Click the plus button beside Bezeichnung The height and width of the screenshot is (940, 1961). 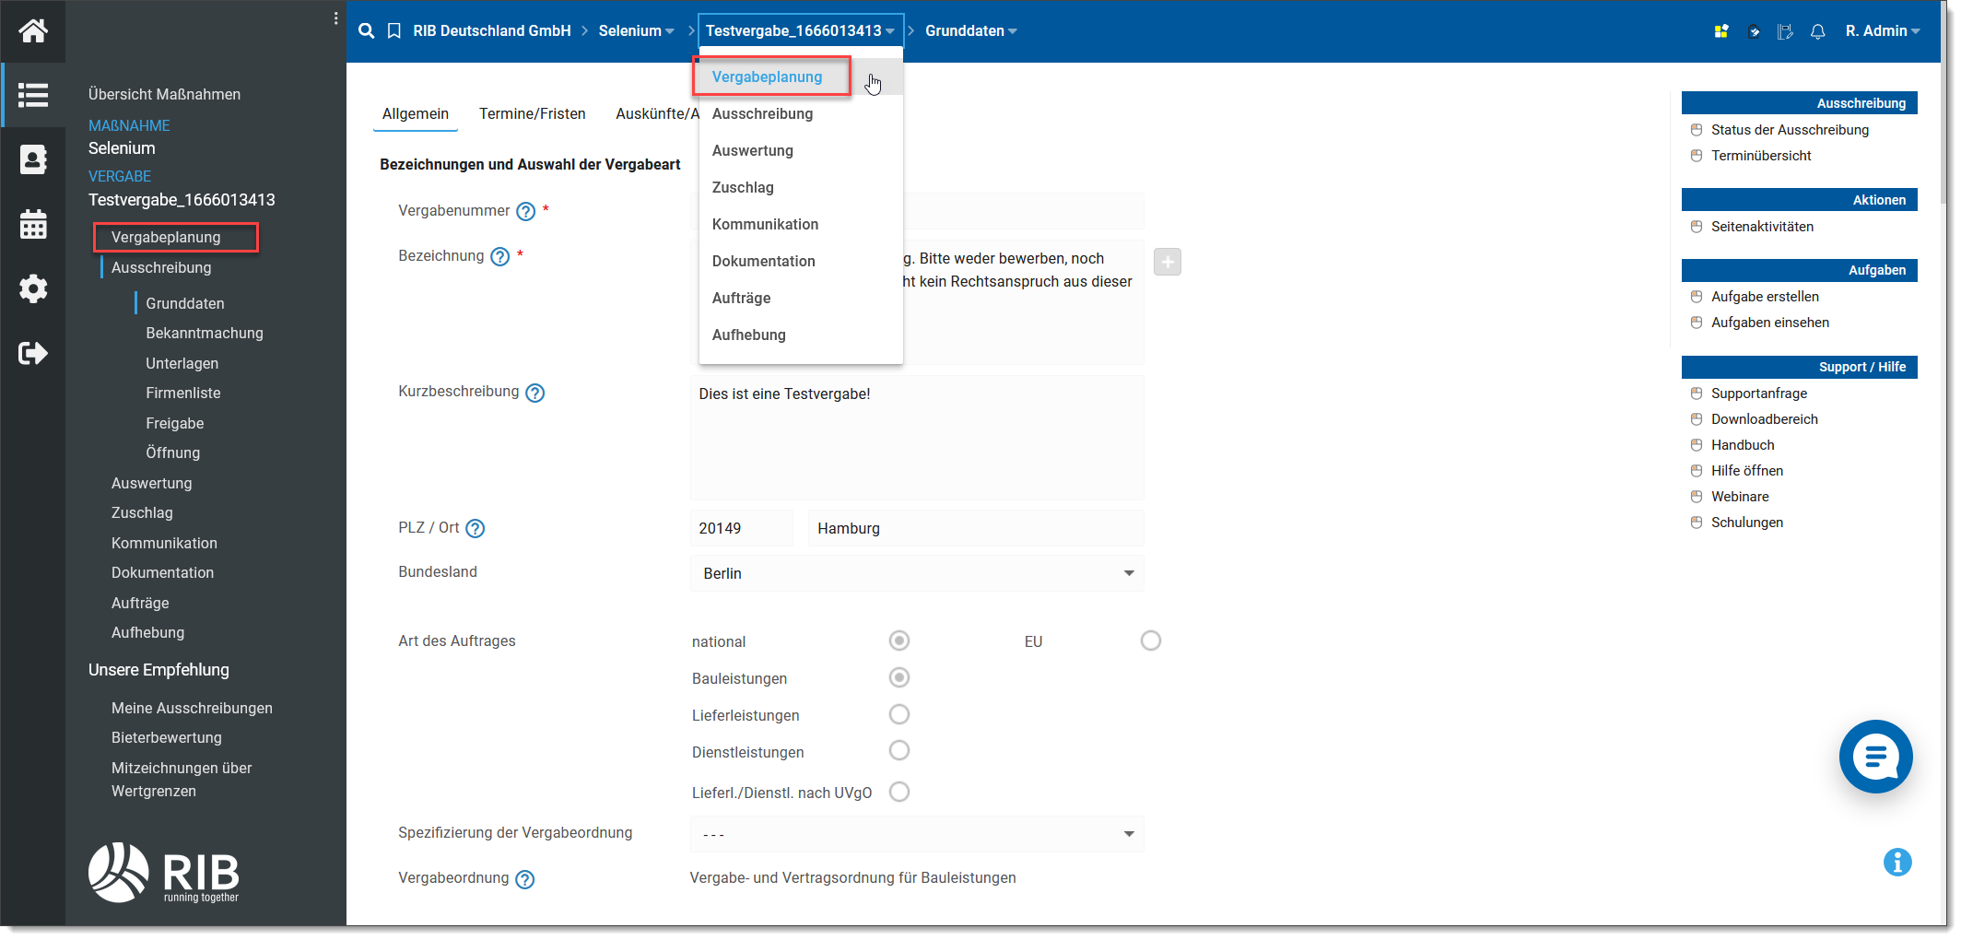point(1168,262)
